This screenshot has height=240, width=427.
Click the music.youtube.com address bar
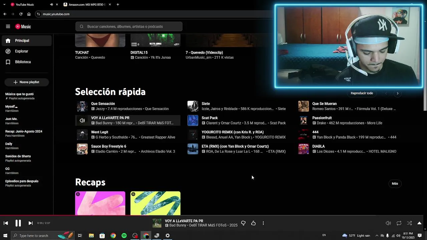click(56, 14)
